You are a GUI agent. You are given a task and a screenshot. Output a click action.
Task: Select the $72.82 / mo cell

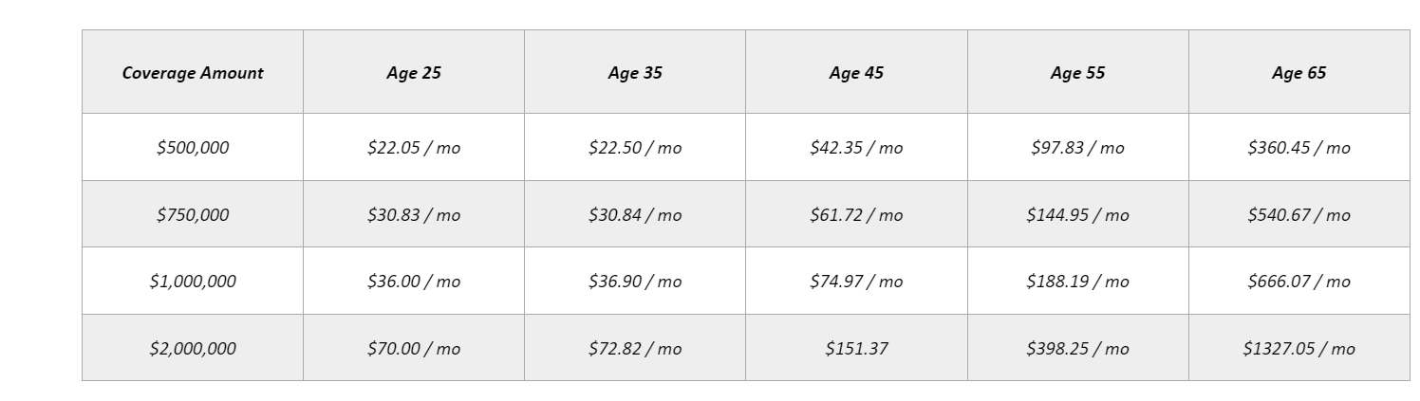point(635,349)
